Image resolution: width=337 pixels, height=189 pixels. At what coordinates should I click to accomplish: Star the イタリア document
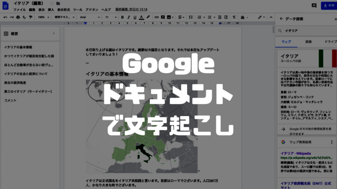pyautogui.click(x=52, y=3)
